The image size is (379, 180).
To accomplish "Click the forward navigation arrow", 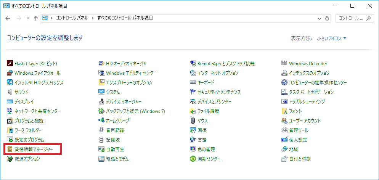I will pos(19,18).
